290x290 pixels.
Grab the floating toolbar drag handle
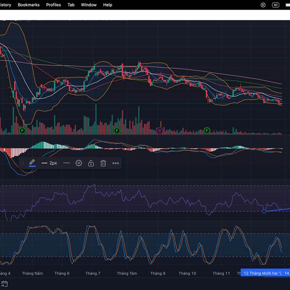[x=22, y=163]
